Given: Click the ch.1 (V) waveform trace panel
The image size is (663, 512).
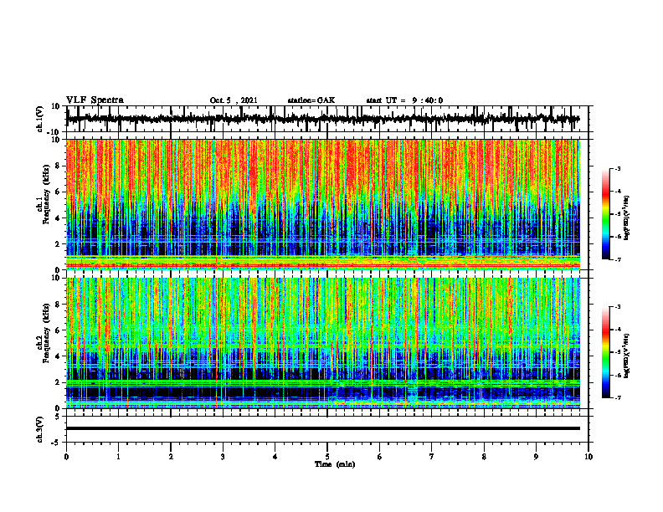Looking at the screenshot, I should pos(326,119).
